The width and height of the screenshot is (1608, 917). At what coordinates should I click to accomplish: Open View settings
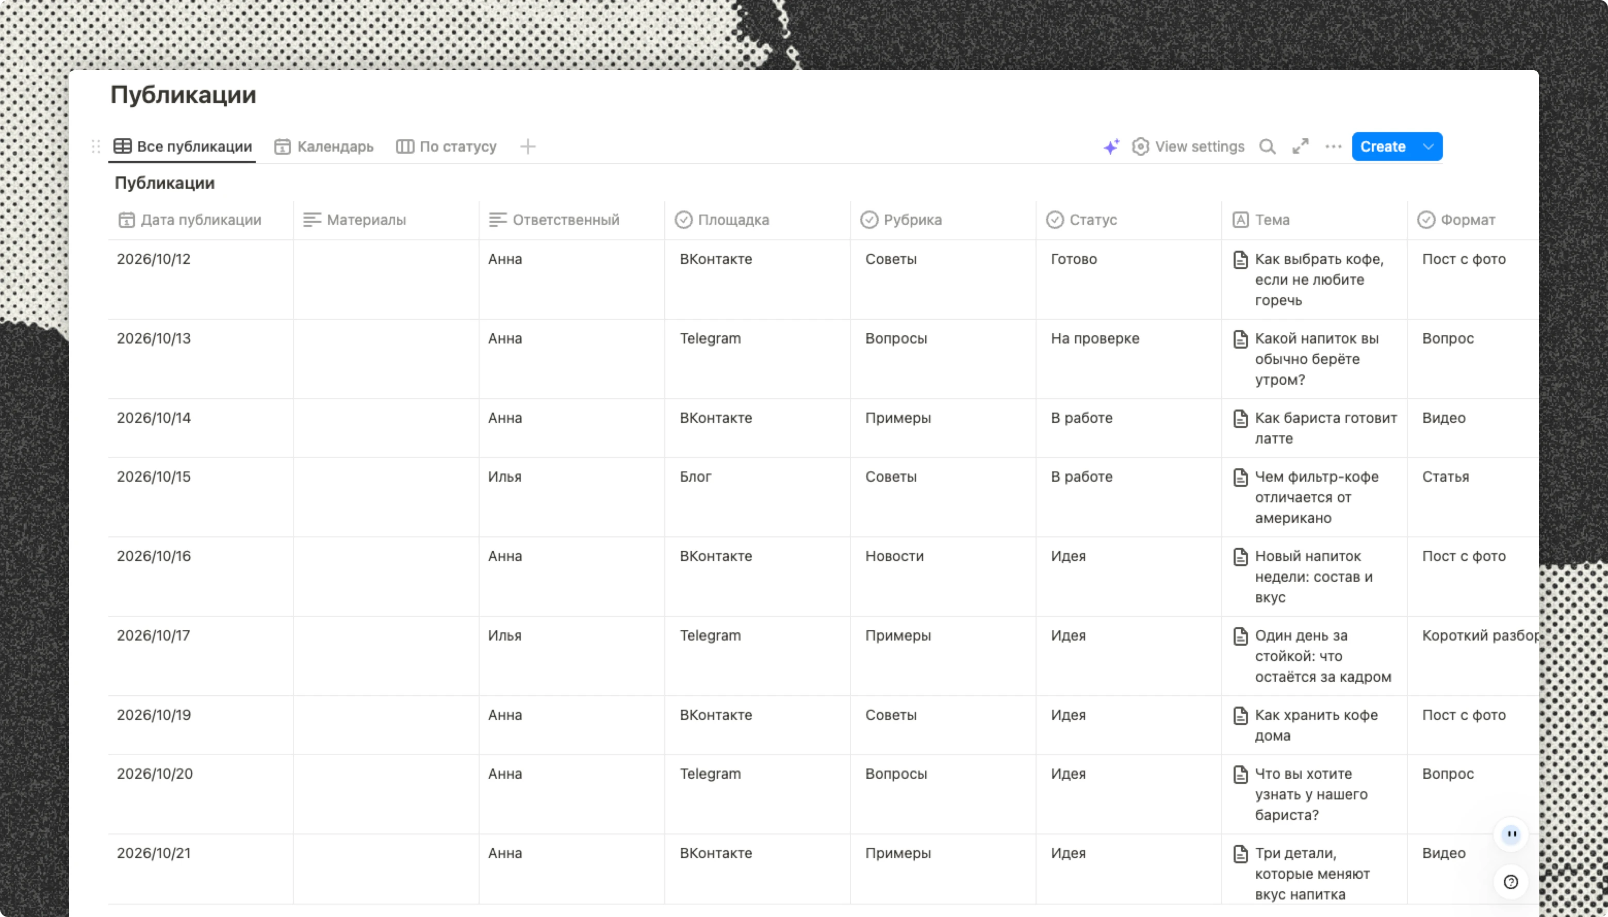(x=1188, y=147)
